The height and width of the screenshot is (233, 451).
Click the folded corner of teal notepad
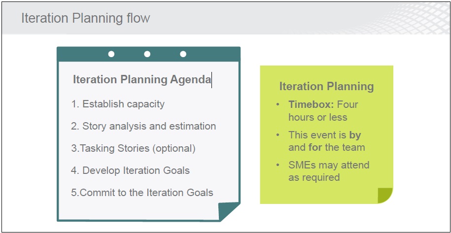pos(228,211)
